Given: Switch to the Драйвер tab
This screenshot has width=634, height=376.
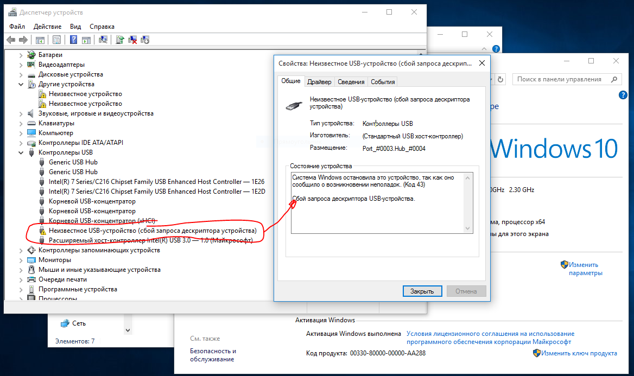Looking at the screenshot, I should (319, 82).
